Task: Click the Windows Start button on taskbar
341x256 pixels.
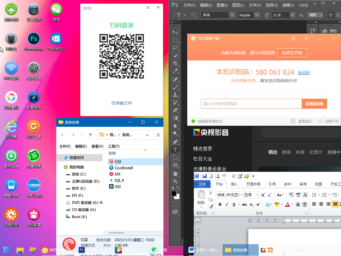Action: [x=6, y=250]
